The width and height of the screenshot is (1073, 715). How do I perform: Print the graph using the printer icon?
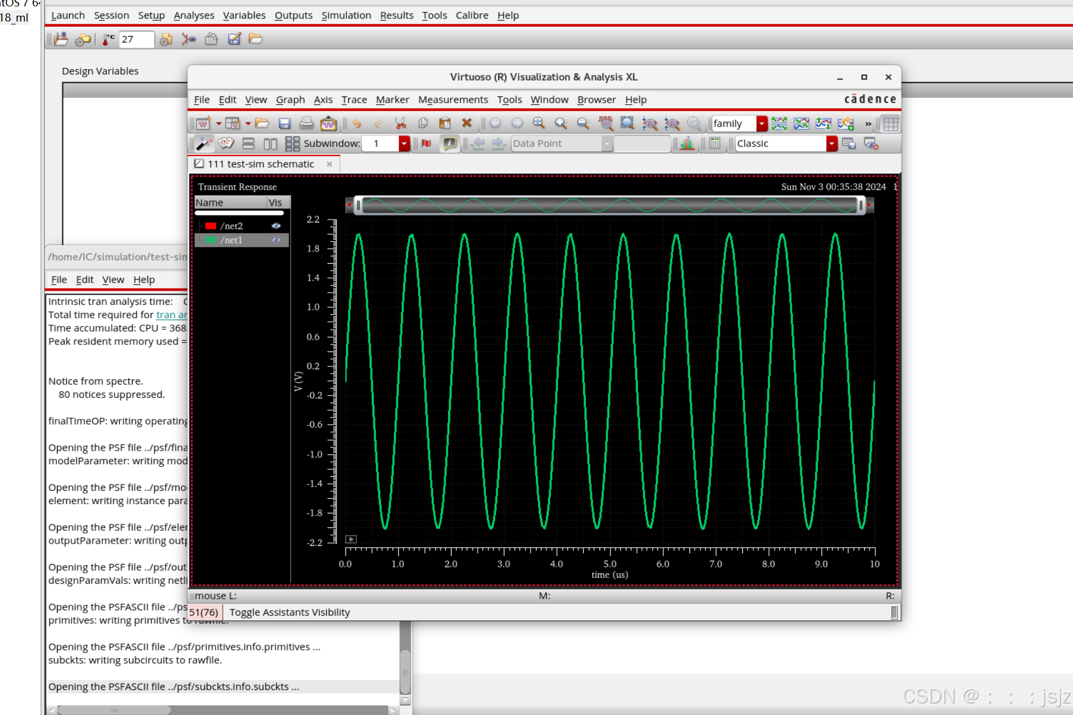(x=306, y=123)
